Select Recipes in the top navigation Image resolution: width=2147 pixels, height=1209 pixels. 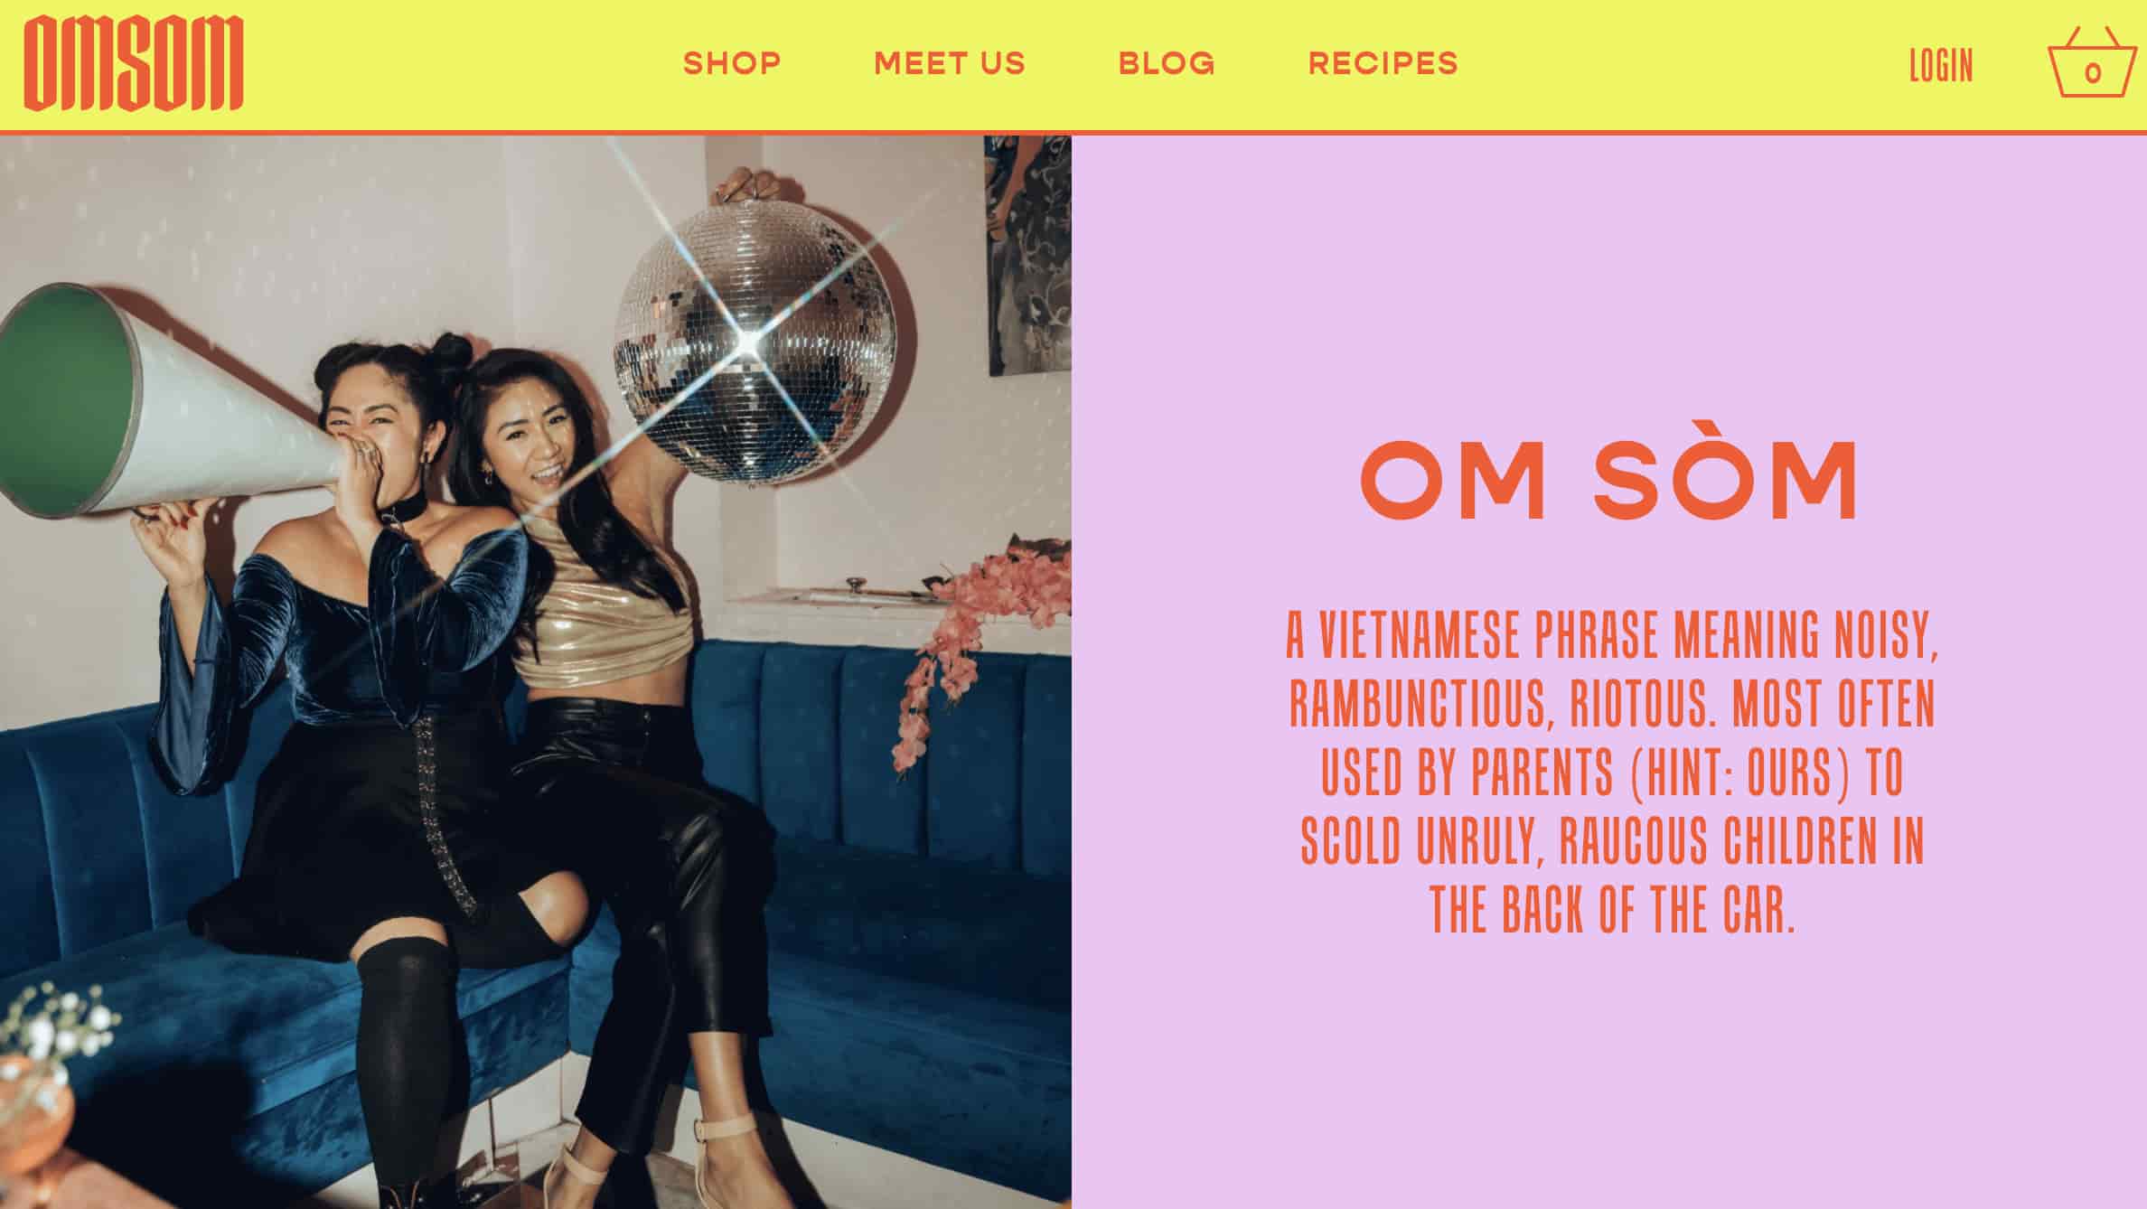[x=1383, y=63]
